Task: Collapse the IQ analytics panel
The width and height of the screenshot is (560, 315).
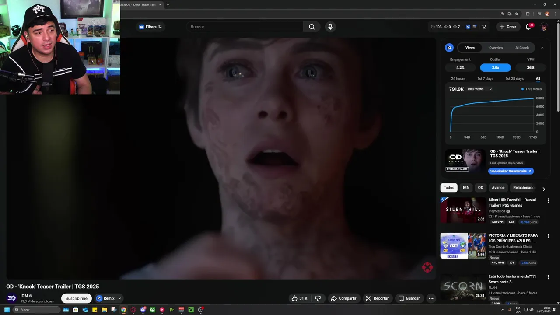Action: tap(542, 48)
